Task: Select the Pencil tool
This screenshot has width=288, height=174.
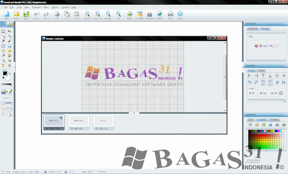Action: coord(3,41)
